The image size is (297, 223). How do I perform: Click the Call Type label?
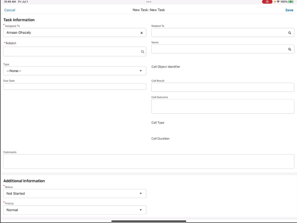coord(158,123)
